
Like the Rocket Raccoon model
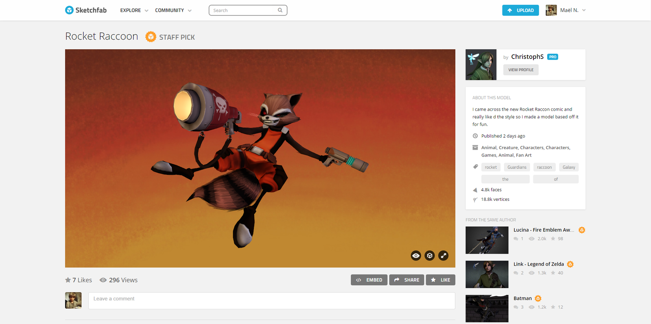coord(441,280)
